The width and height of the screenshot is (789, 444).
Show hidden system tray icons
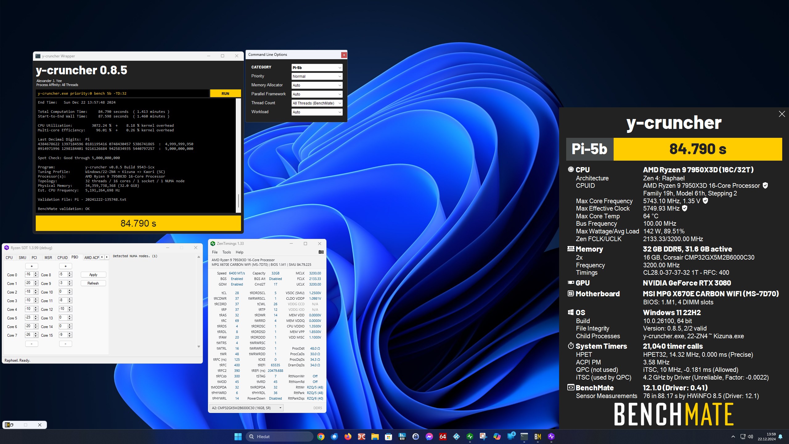point(733,437)
